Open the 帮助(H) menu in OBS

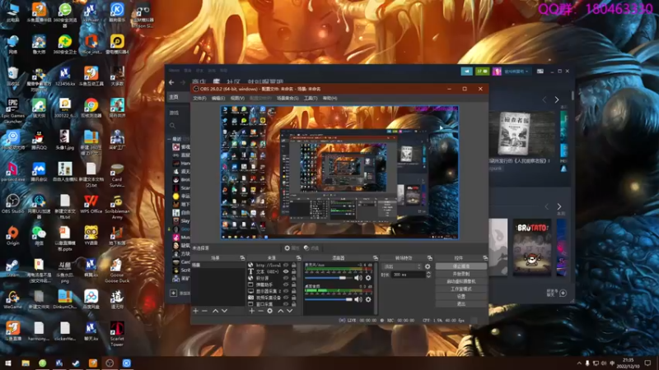pyautogui.click(x=330, y=98)
